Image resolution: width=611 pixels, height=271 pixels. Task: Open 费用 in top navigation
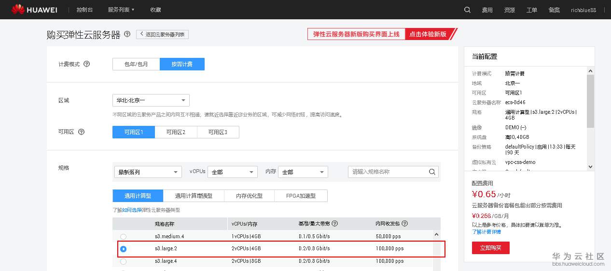coord(487,10)
